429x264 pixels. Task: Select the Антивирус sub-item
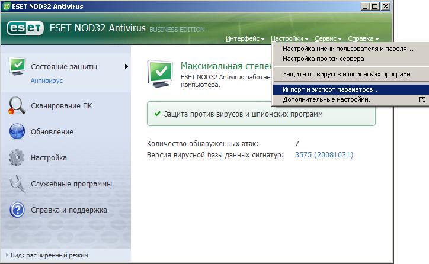(46, 81)
